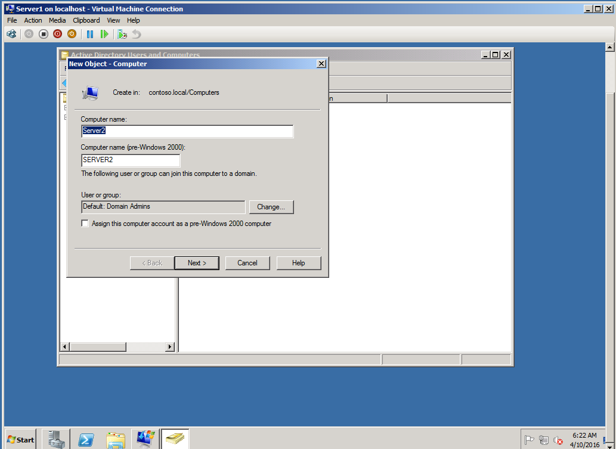
Task: Open the guest Start menu
Action: pos(20,439)
